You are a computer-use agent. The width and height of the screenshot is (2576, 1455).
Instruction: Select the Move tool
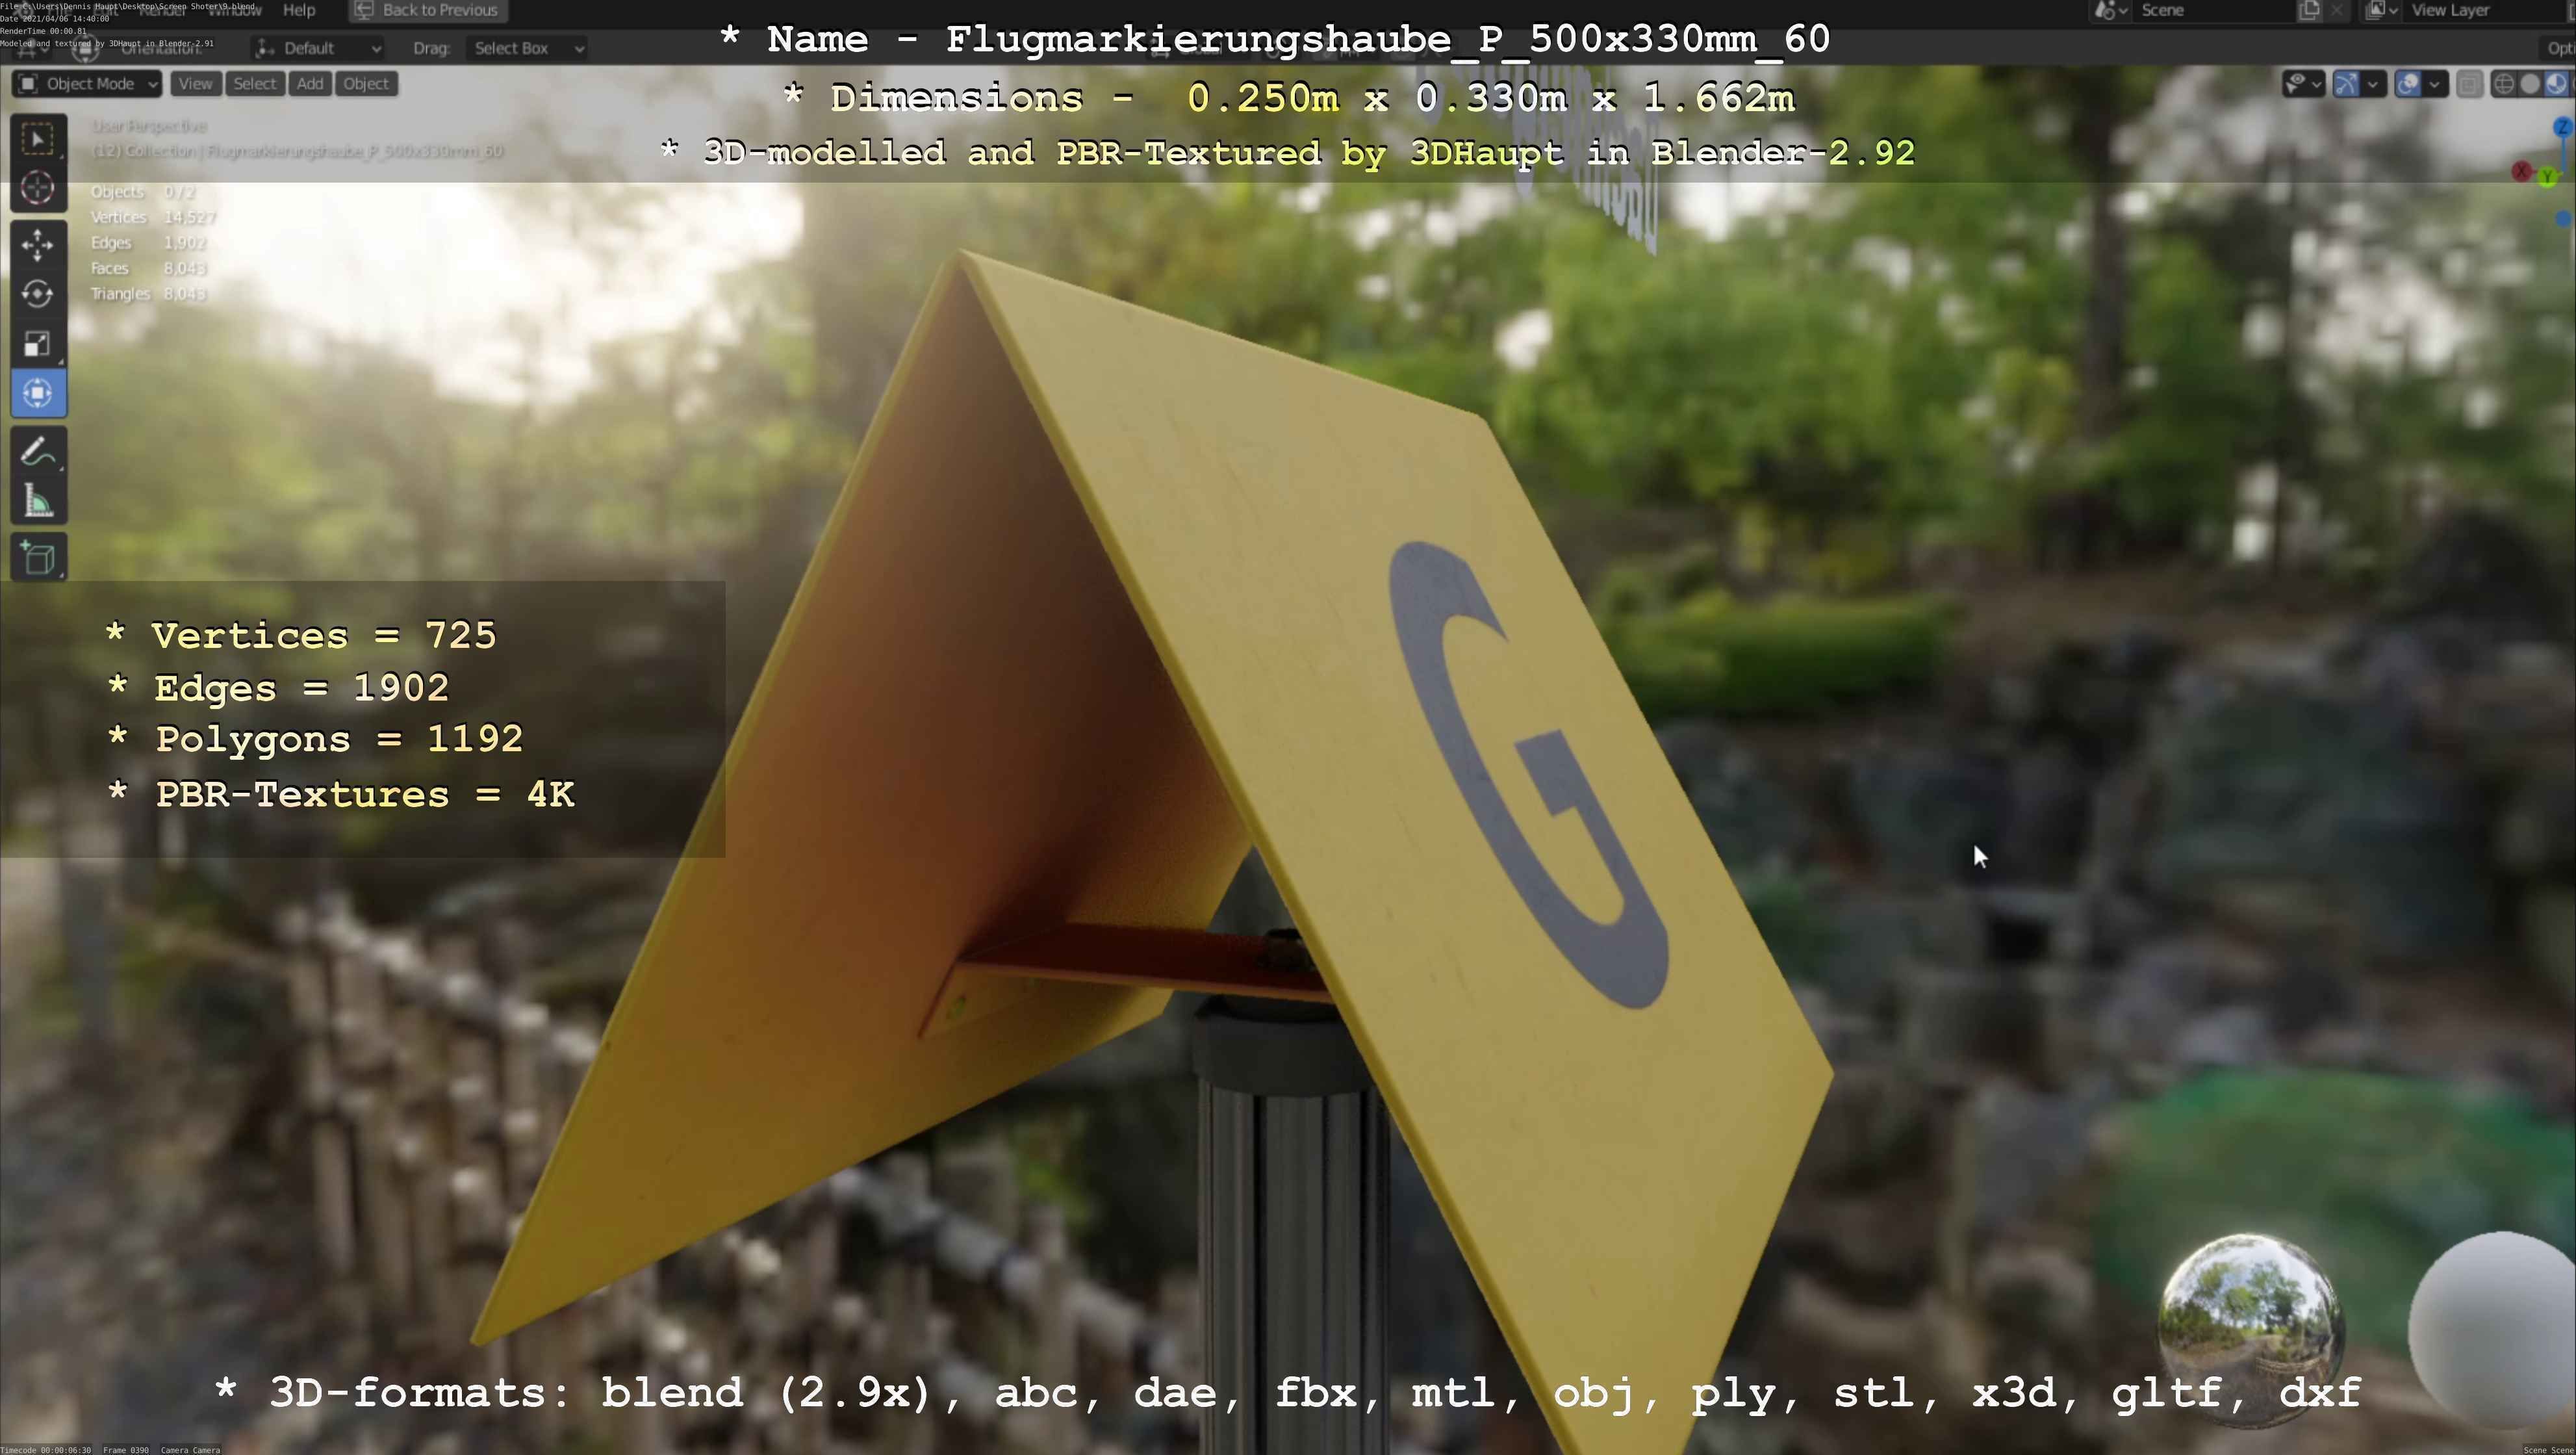38,245
